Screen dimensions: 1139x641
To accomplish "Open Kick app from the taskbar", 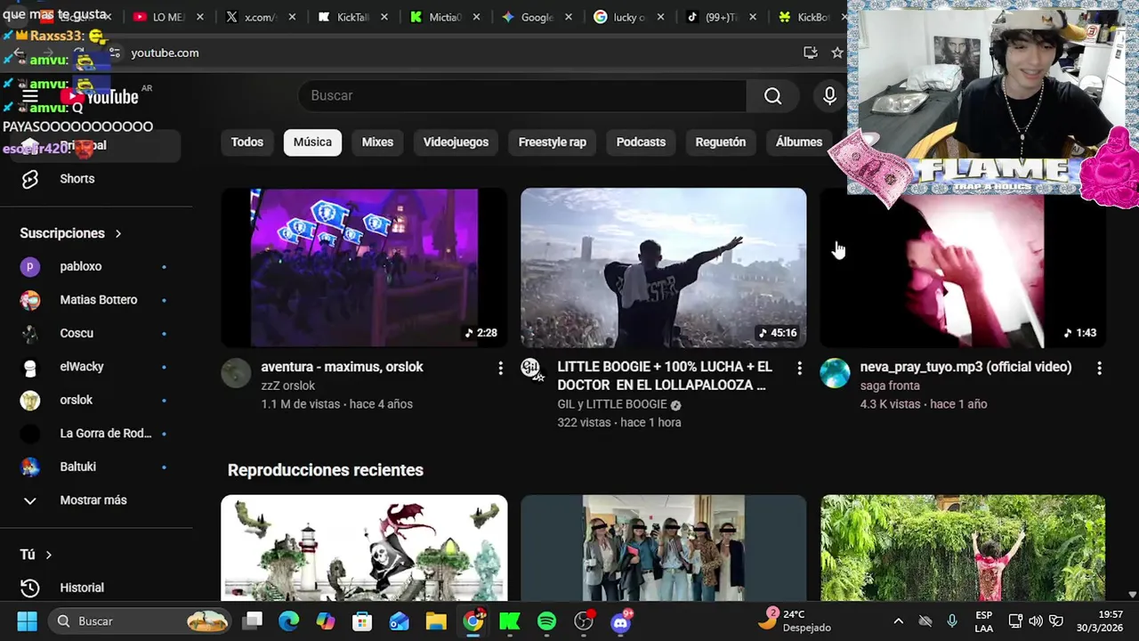I will pyautogui.click(x=510, y=621).
